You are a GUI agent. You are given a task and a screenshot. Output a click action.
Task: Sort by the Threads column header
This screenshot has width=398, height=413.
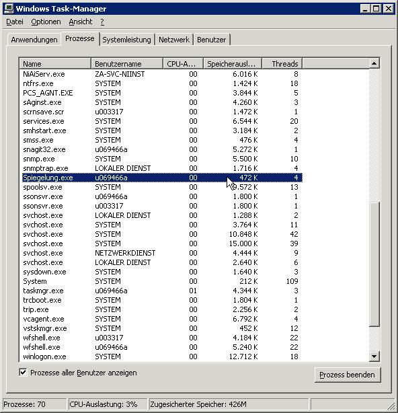point(282,64)
